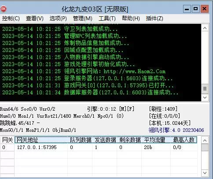The height and width of the screenshot is (179, 213).
Task: Click the 最高人数 column header
Action: pos(184,140)
